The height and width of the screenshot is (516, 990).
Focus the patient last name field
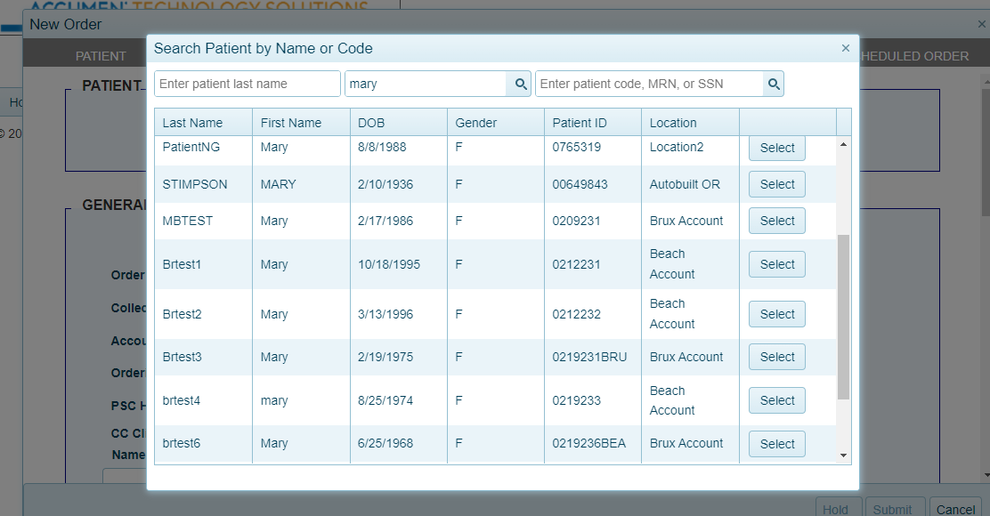coord(247,84)
